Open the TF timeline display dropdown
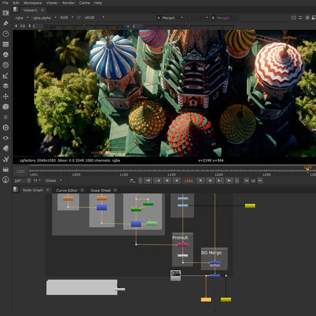Screen dimensions: 316x316 [37, 181]
